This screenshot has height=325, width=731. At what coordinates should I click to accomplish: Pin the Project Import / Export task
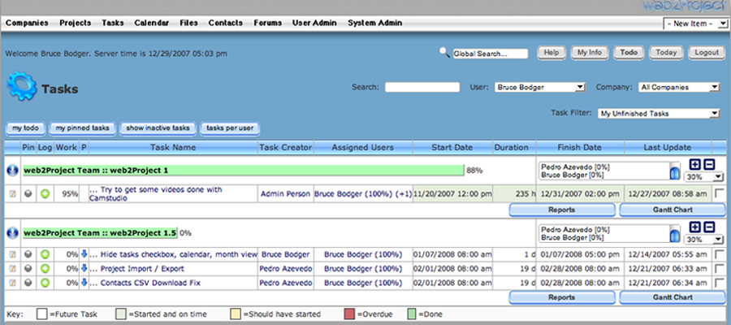pos(28,269)
